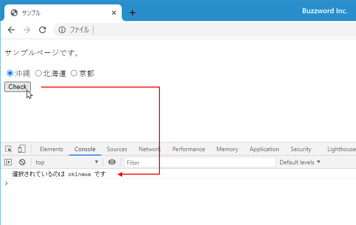The width and height of the screenshot is (356, 225).
Task: Click the eye icon for live expression
Action: point(112,162)
